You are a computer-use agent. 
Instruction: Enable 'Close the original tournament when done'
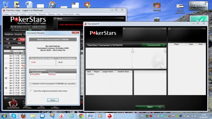[31, 91]
